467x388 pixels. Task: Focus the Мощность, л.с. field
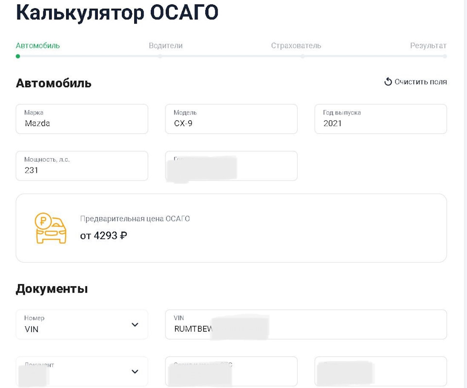[82, 166]
